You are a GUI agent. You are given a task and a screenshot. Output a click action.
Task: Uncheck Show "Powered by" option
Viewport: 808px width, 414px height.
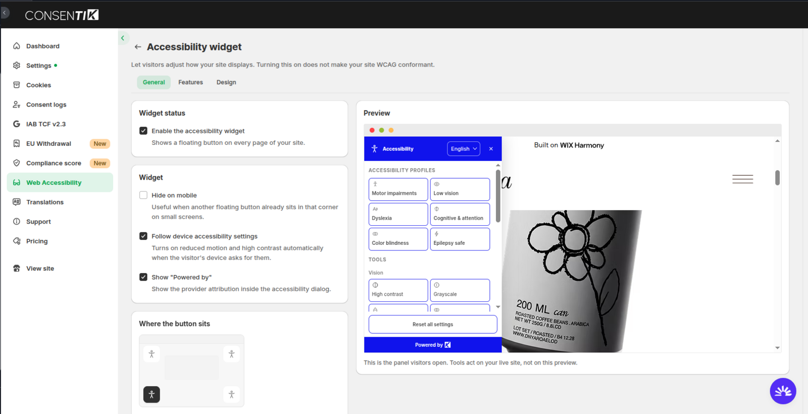pos(143,277)
